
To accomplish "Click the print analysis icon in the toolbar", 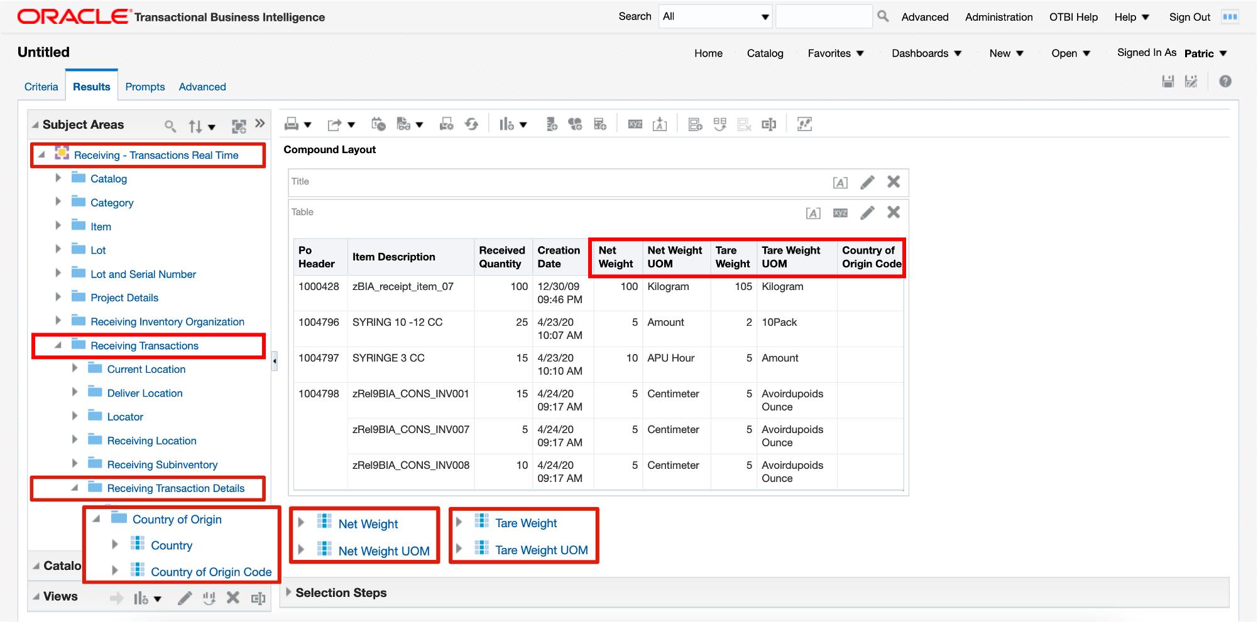I will (x=292, y=124).
